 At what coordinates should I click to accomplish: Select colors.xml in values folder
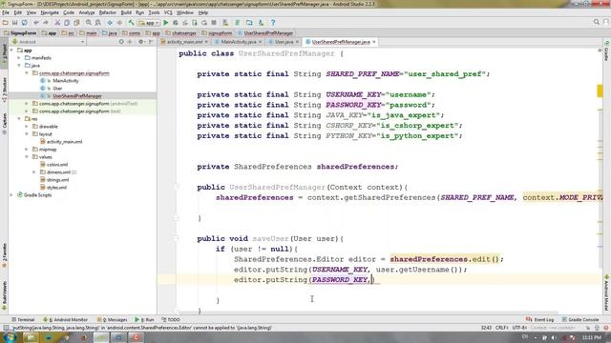point(57,165)
